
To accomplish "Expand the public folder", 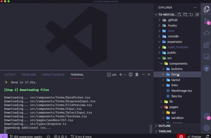I will click(x=177, y=53).
